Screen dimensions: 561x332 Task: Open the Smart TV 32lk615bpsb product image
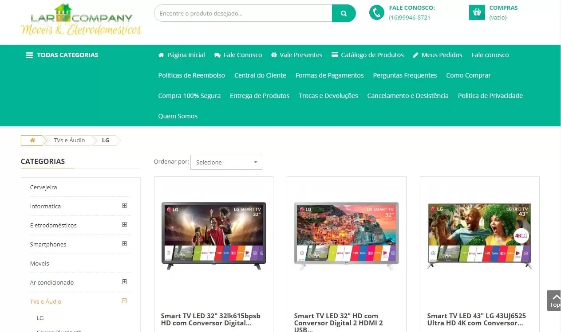[213, 235]
